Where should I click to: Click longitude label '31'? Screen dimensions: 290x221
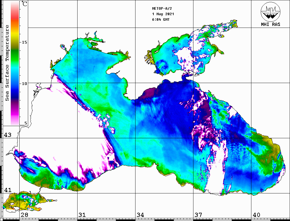[82, 215]
